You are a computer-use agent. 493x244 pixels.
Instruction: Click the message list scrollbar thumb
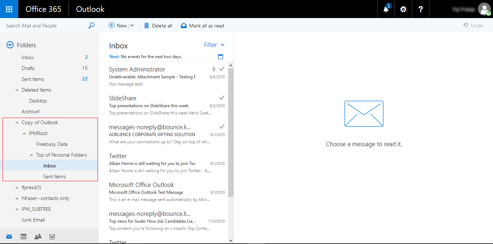pyautogui.click(x=231, y=132)
